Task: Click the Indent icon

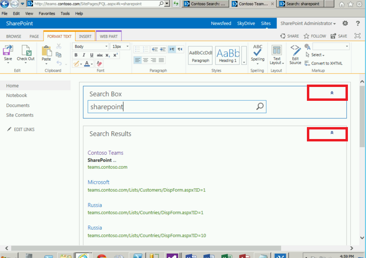Action: click(x=163, y=49)
